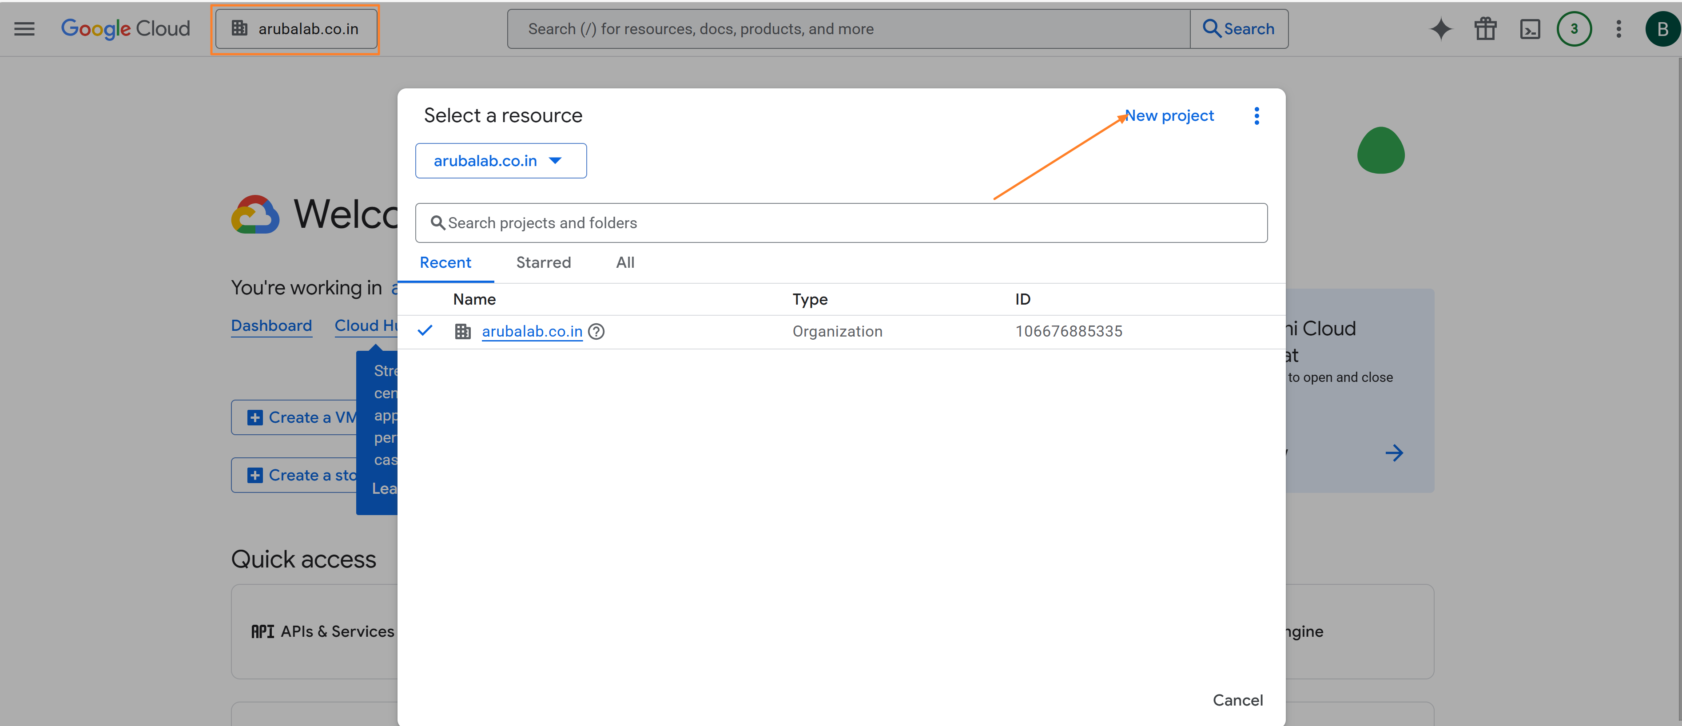Click the organization building icon in the row
The height and width of the screenshot is (726, 1682).
tap(462, 332)
